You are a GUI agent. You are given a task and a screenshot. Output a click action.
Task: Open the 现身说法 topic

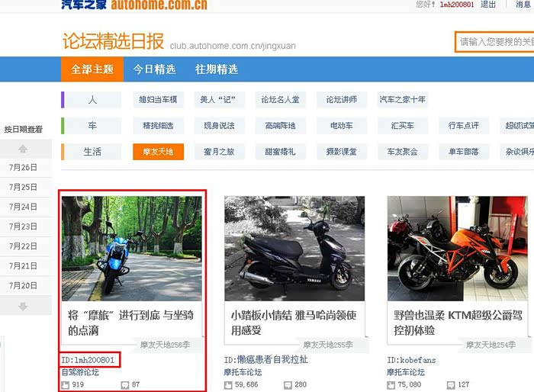point(220,126)
